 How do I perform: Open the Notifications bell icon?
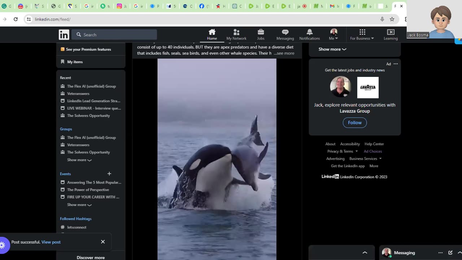309,35
